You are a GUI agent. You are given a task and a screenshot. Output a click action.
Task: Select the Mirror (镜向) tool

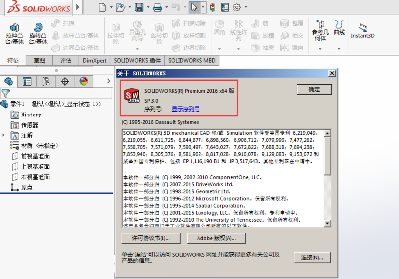292,47
